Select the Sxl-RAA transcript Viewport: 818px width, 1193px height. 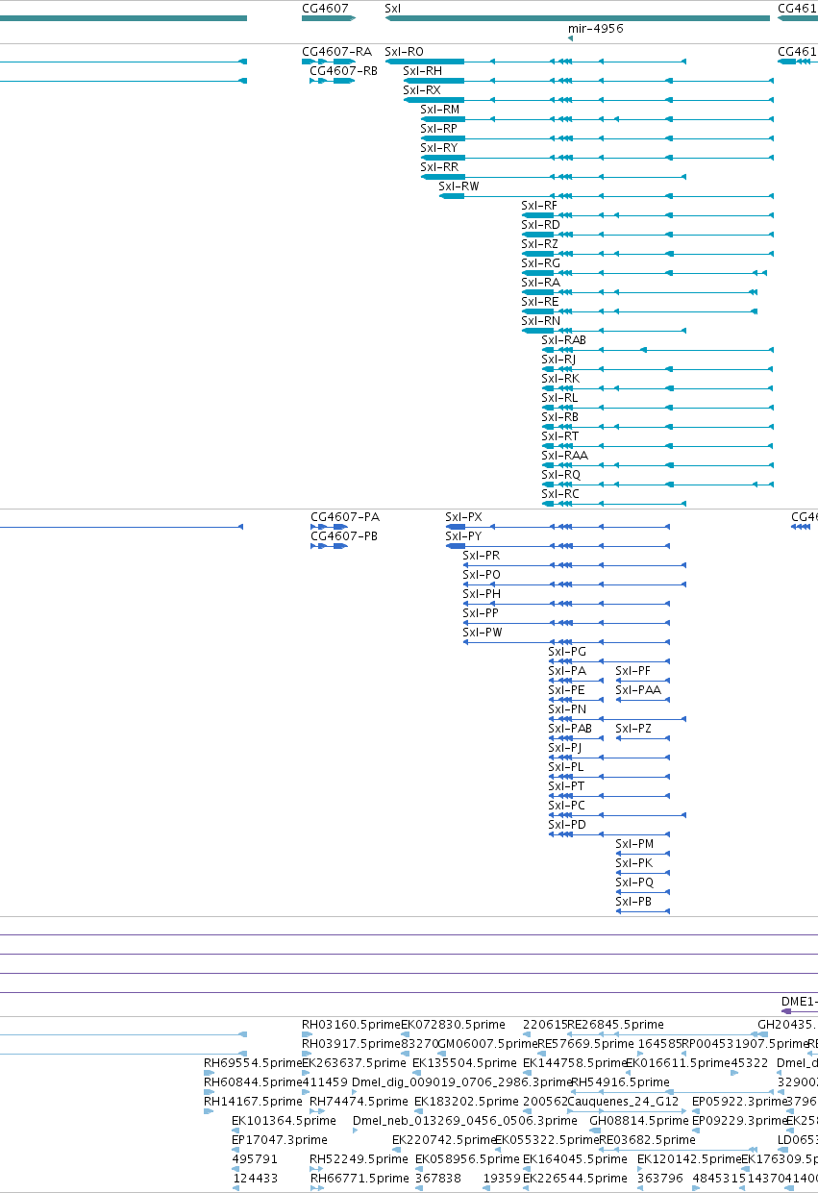(x=564, y=456)
